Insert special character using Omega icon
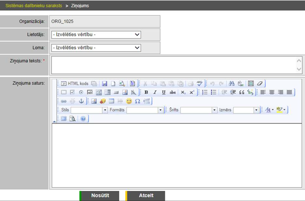Screen dimensions: 305x201 coord(137,101)
